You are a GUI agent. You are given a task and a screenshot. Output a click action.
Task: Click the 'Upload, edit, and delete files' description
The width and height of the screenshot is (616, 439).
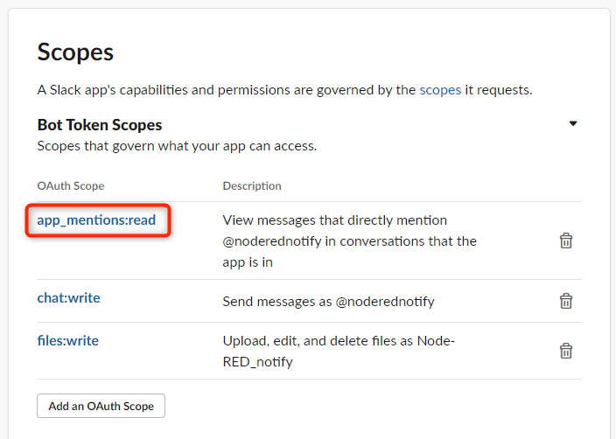tap(339, 340)
